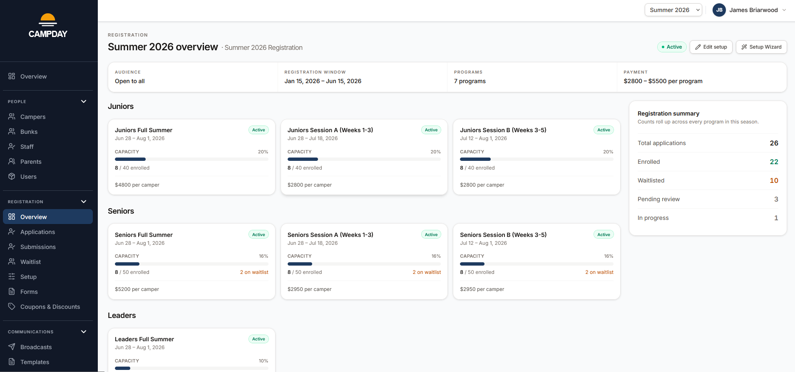Go to Campers page
The width and height of the screenshot is (795, 372).
coord(48,117)
